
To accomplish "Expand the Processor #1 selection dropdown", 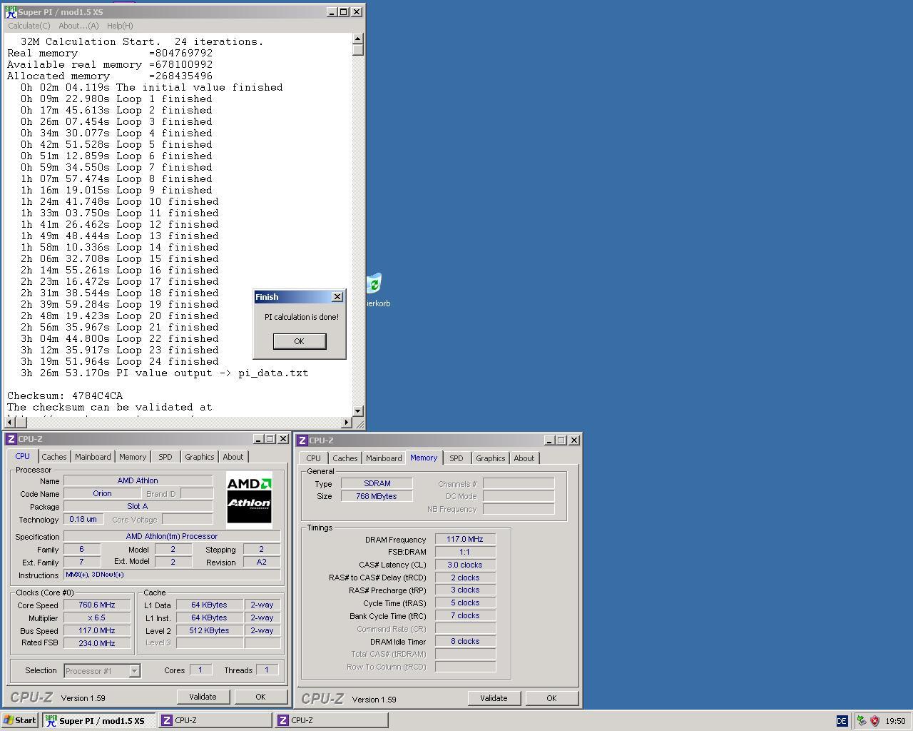I will 134,671.
